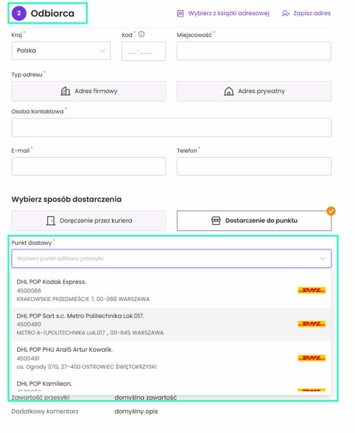This screenshot has height=433, width=355.
Task: Select Adres prywatny address type
Action: pyautogui.click(x=254, y=91)
